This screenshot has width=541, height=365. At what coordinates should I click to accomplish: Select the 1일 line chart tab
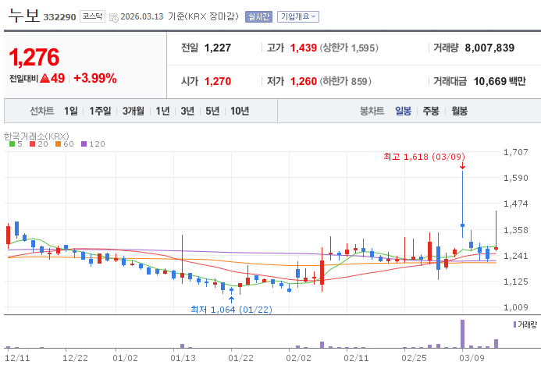pos(71,111)
